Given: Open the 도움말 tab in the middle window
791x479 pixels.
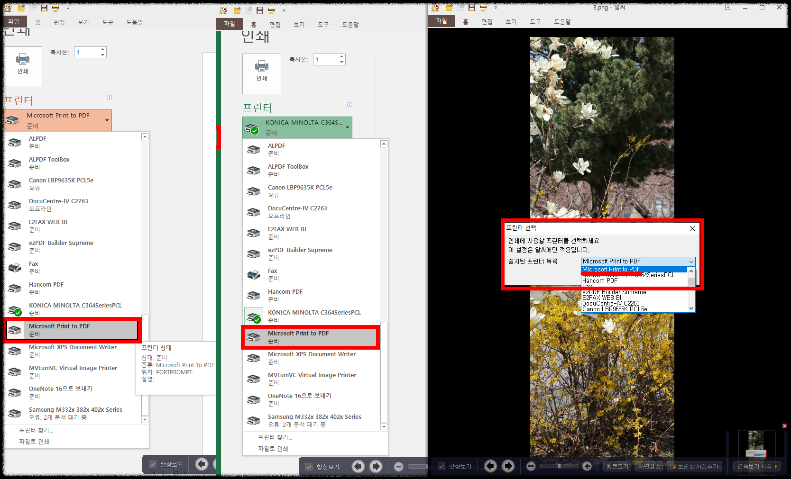Looking at the screenshot, I should (350, 25).
